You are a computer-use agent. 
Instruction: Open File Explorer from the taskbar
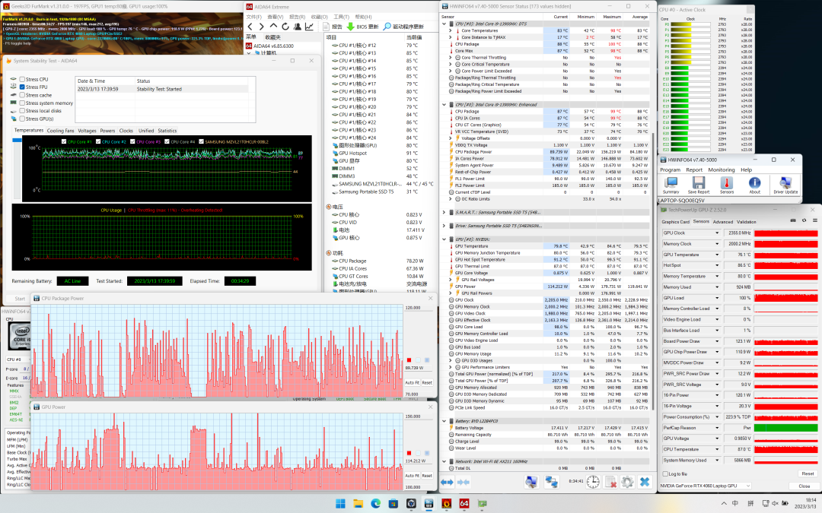358,504
